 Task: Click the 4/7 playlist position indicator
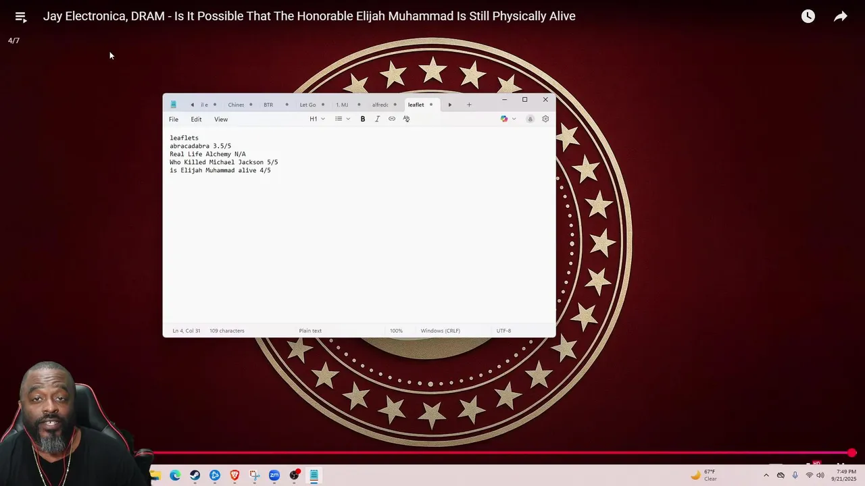pos(14,40)
